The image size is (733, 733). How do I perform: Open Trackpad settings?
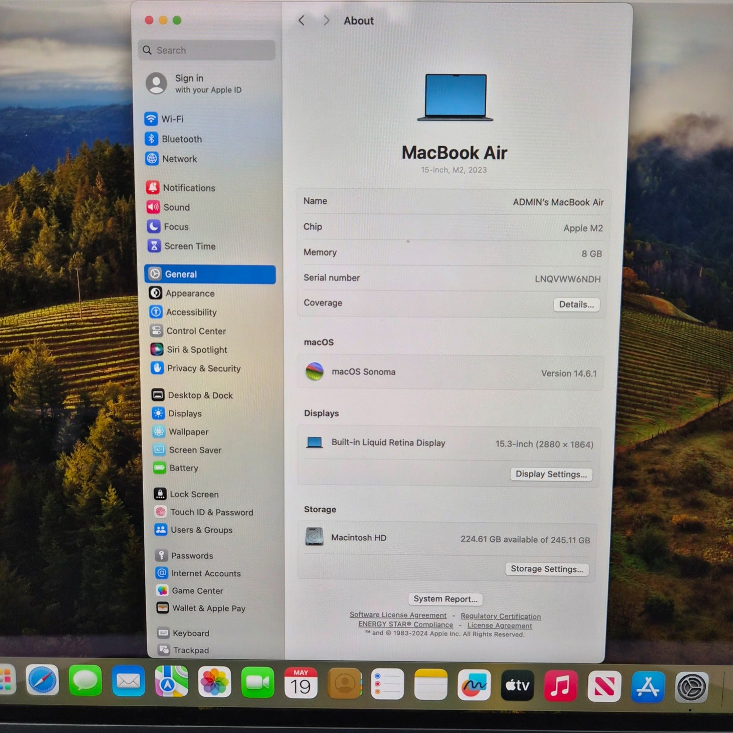coord(184,650)
